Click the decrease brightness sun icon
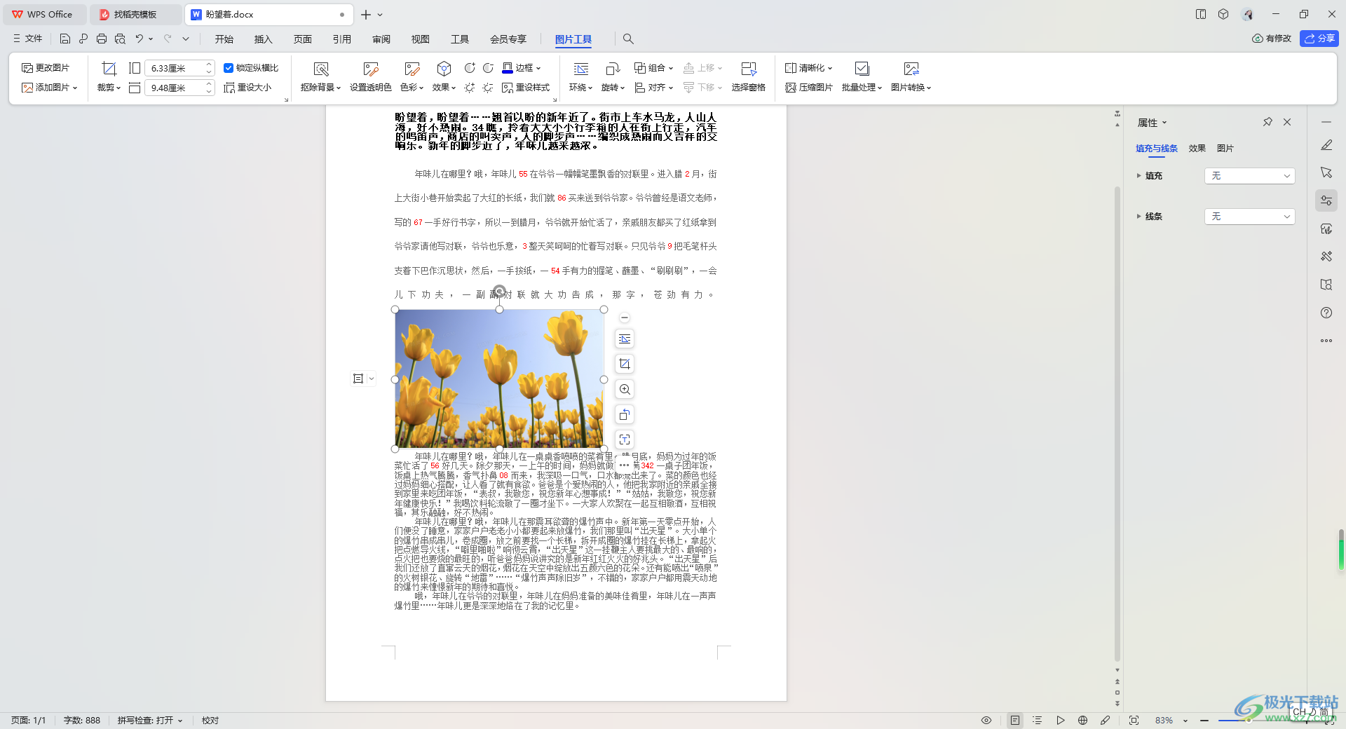 tap(488, 88)
